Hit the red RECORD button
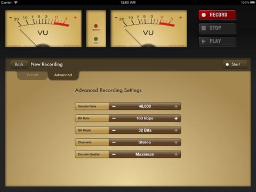This screenshot has height=192, width=256. tap(217, 15)
